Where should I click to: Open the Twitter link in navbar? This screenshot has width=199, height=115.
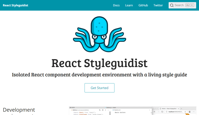pos(158,5)
